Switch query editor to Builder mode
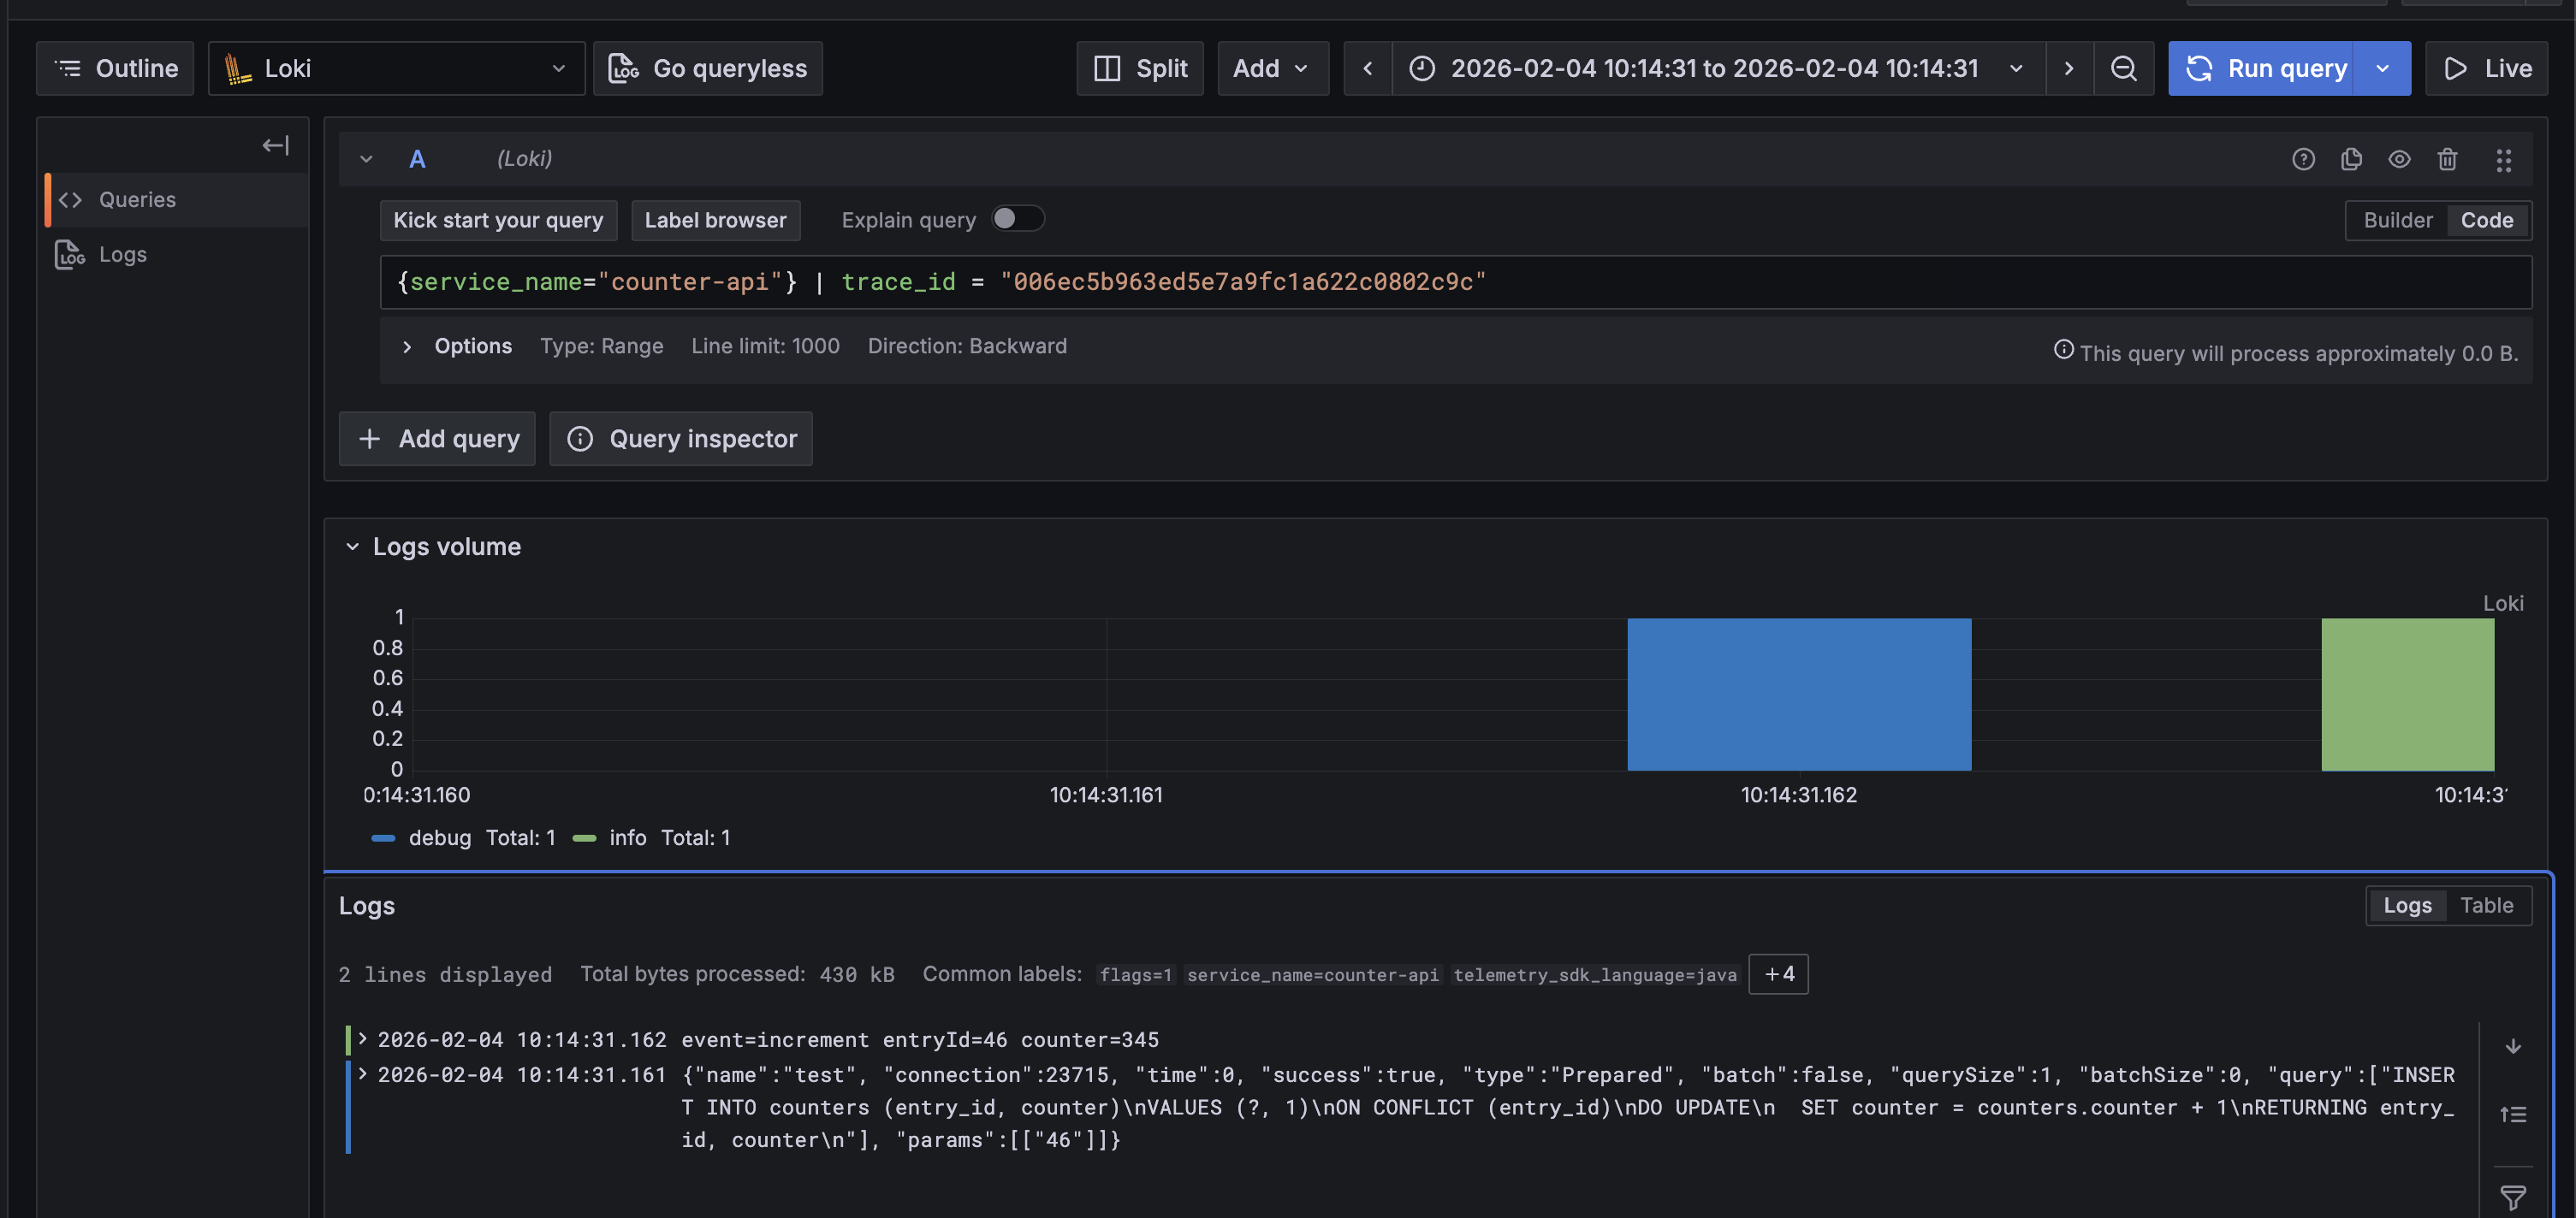Screen dimensions: 2576x1218 2397,220
